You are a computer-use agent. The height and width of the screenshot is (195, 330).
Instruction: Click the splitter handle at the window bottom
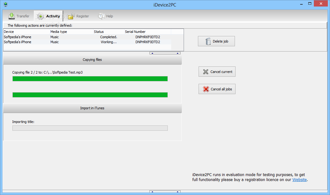tap(165, 192)
